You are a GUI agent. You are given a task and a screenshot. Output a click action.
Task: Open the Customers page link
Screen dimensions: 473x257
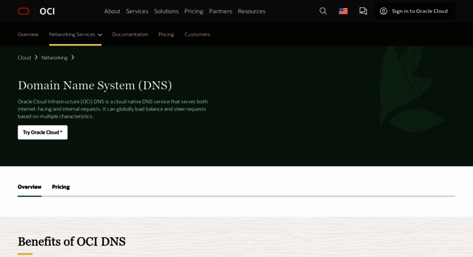[x=197, y=35]
